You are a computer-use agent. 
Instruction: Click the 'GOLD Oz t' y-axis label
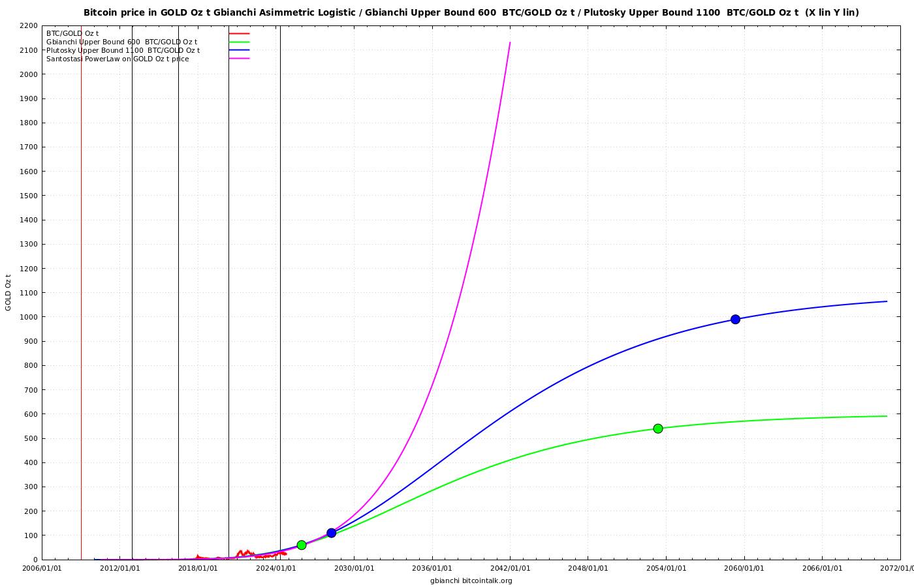(x=8, y=293)
